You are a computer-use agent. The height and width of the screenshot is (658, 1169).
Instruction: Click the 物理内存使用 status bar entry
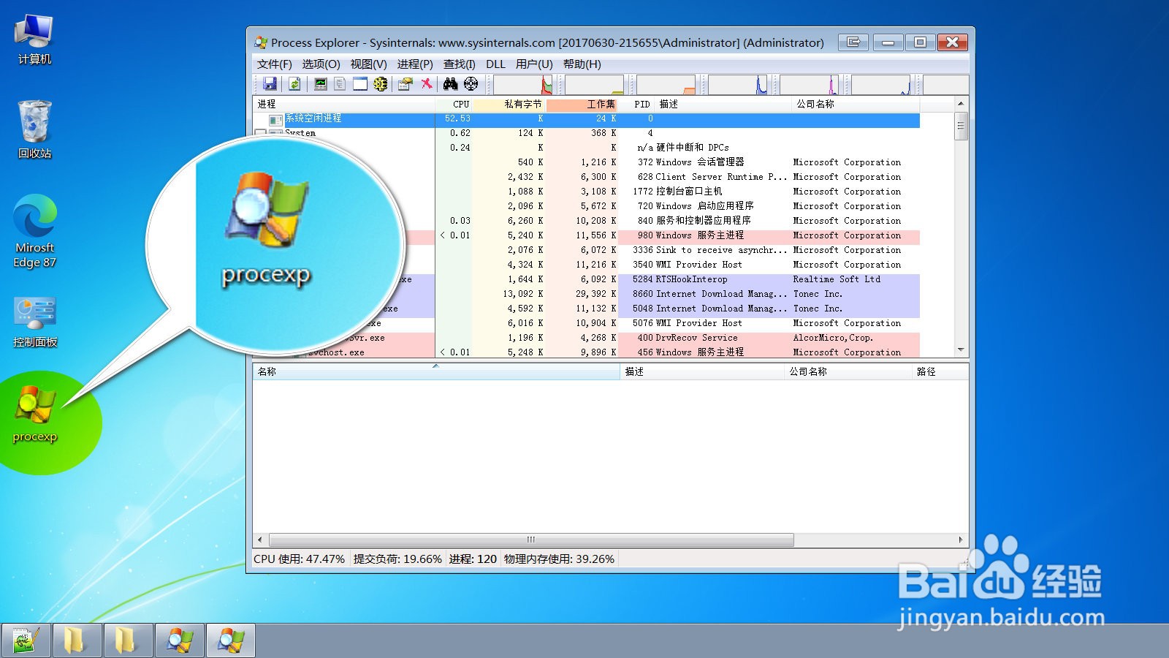click(x=559, y=559)
